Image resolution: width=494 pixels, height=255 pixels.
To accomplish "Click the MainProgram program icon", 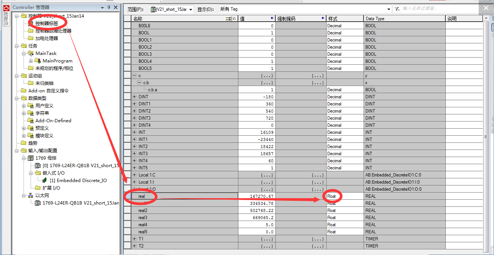I will (38, 61).
